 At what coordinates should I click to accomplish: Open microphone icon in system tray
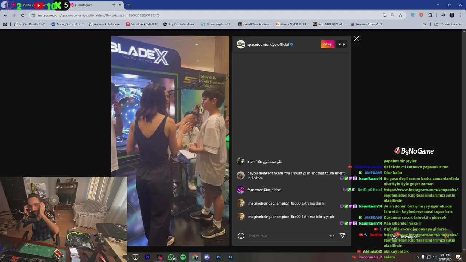point(423,257)
